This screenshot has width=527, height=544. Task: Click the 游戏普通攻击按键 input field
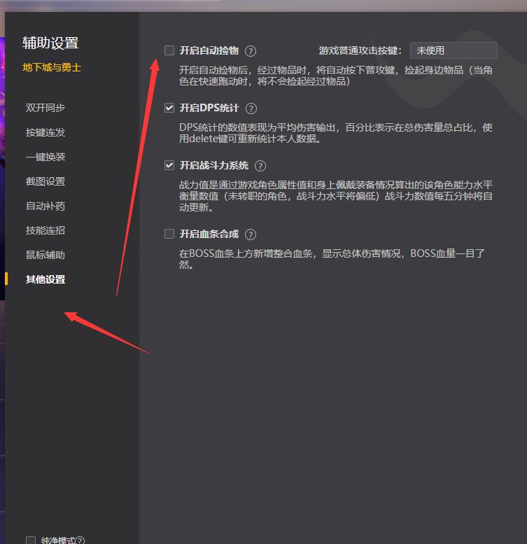click(453, 50)
